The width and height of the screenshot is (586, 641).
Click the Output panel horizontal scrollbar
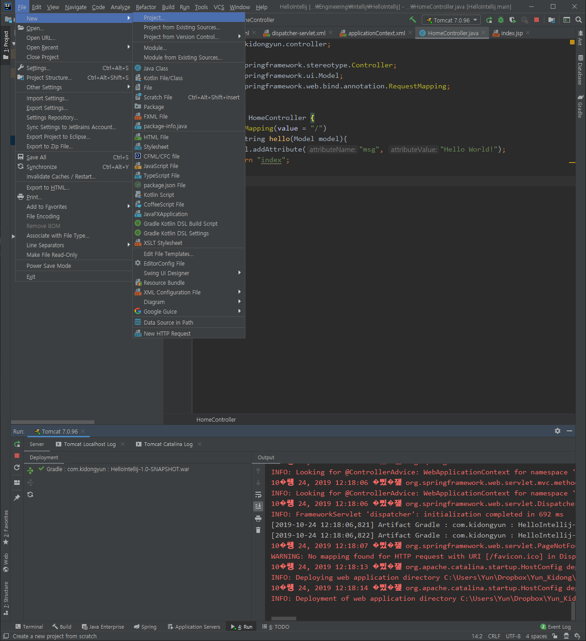(x=284, y=618)
